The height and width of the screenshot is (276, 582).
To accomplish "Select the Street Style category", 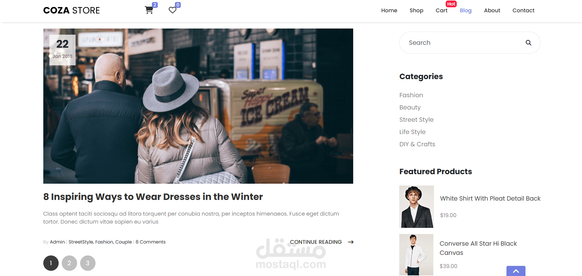I will [x=416, y=120].
